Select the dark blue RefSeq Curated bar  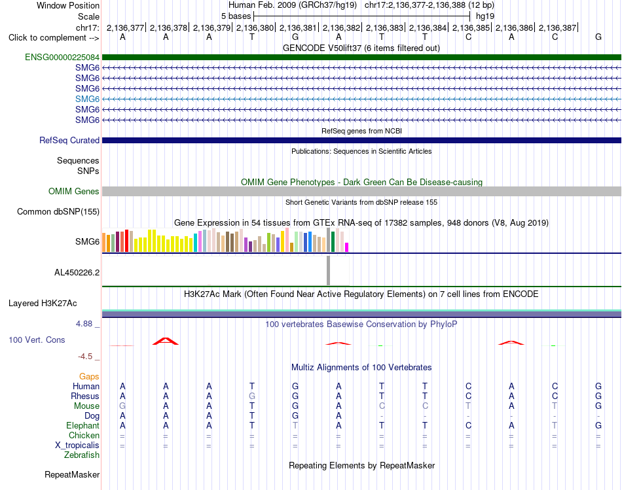pos(361,141)
